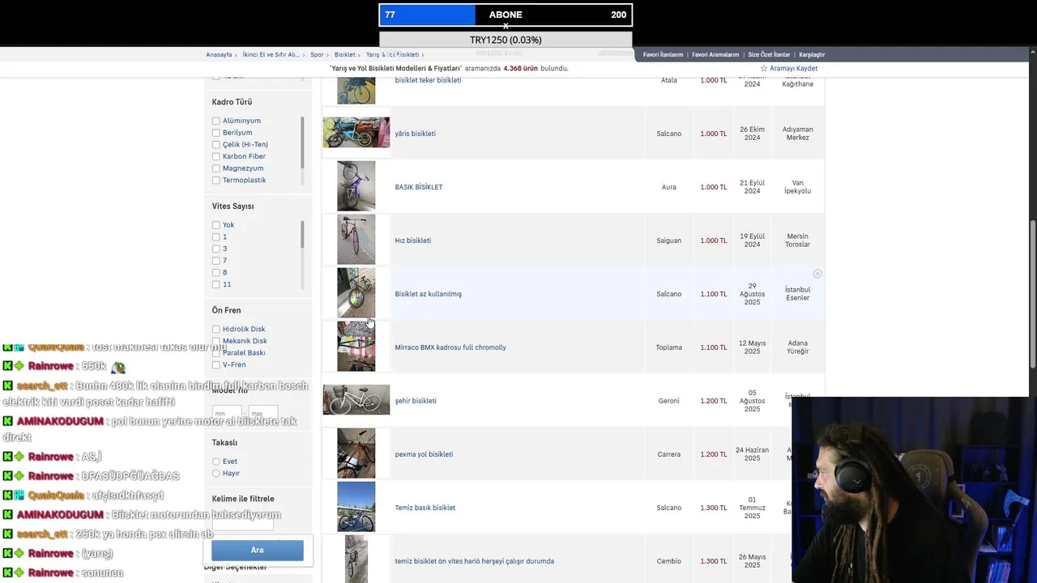This screenshot has width=1037, height=583.
Task: Click the 'Toplama' brand cell
Action: pyautogui.click(x=668, y=347)
